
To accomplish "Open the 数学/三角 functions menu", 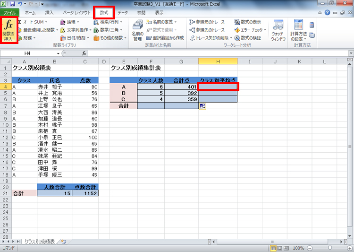I will coord(108,30).
